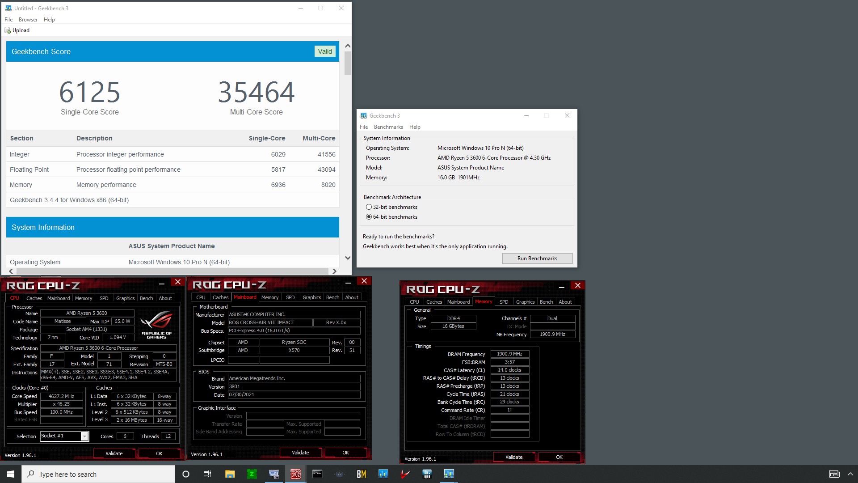The height and width of the screenshot is (483, 858).
Task: Click right arrow of horizontal scrollbar
Action: pos(334,271)
